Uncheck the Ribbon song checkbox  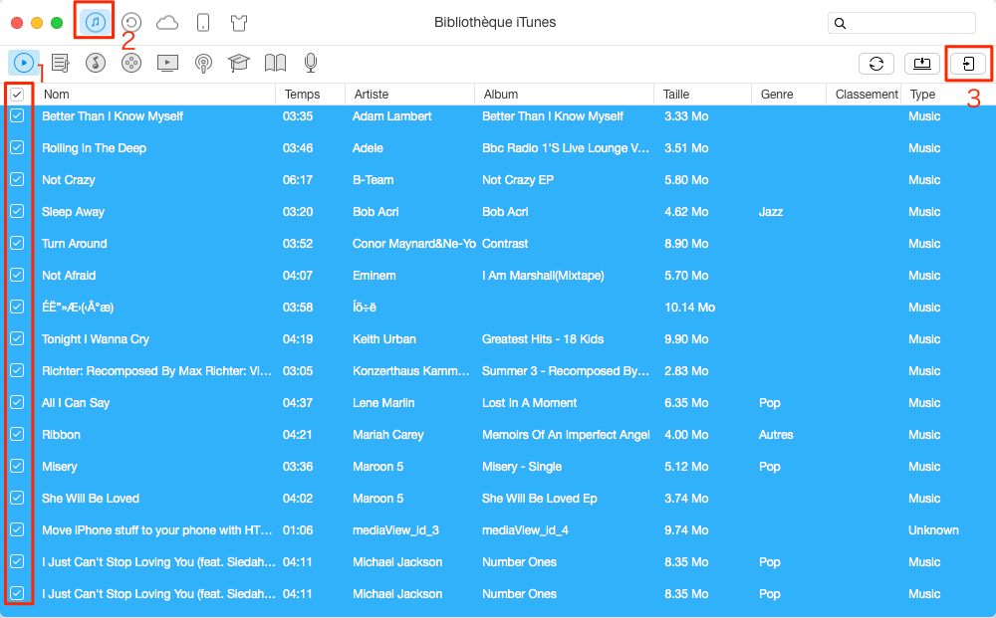click(17, 434)
